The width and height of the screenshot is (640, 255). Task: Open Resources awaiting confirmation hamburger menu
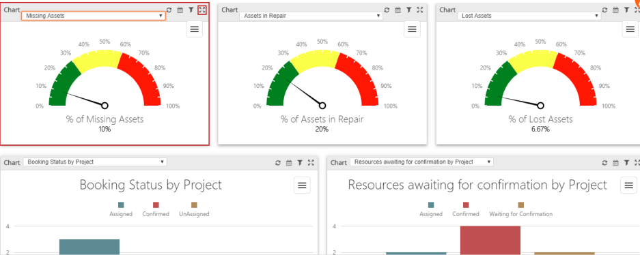click(629, 185)
